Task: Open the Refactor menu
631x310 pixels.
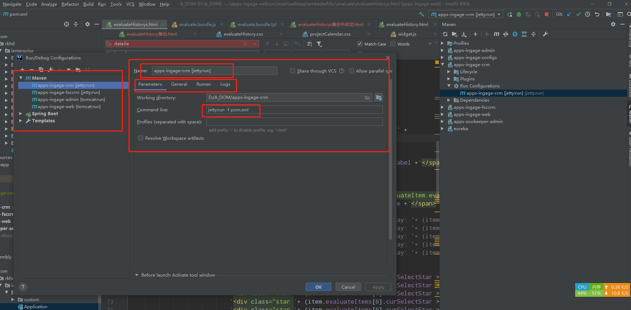Action: pyautogui.click(x=70, y=4)
